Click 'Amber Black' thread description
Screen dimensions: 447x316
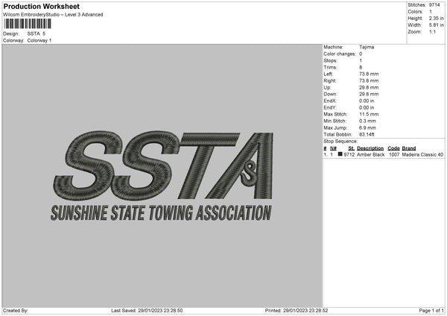[x=370, y=154]
